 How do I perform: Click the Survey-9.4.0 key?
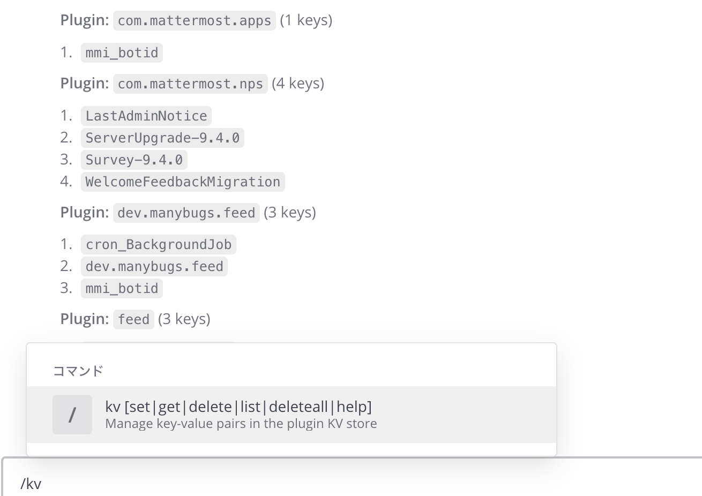click(134, 160)
